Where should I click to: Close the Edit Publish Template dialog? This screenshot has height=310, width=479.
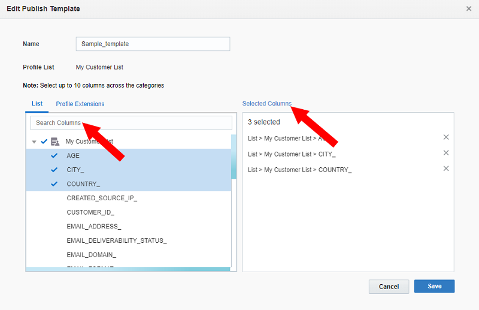pyautogui.click(x=468, y=9)
